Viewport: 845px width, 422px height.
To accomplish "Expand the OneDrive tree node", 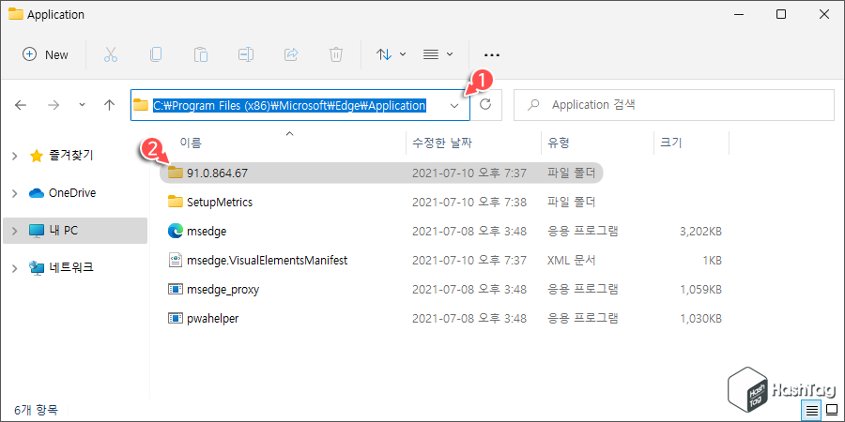I will 15,193.
